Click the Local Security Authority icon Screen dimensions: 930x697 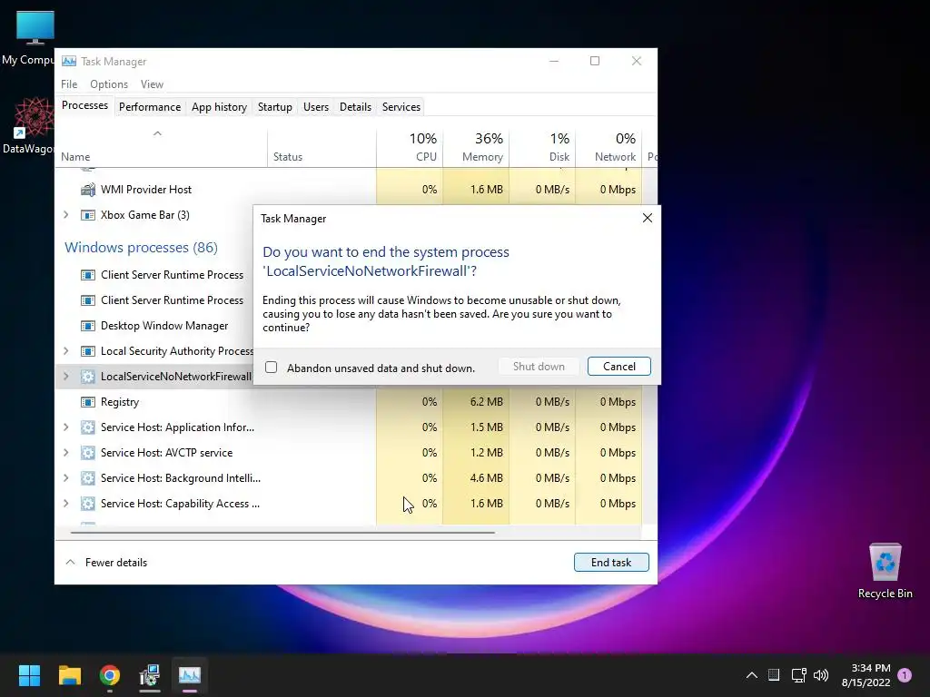click(x=88, y=351)
